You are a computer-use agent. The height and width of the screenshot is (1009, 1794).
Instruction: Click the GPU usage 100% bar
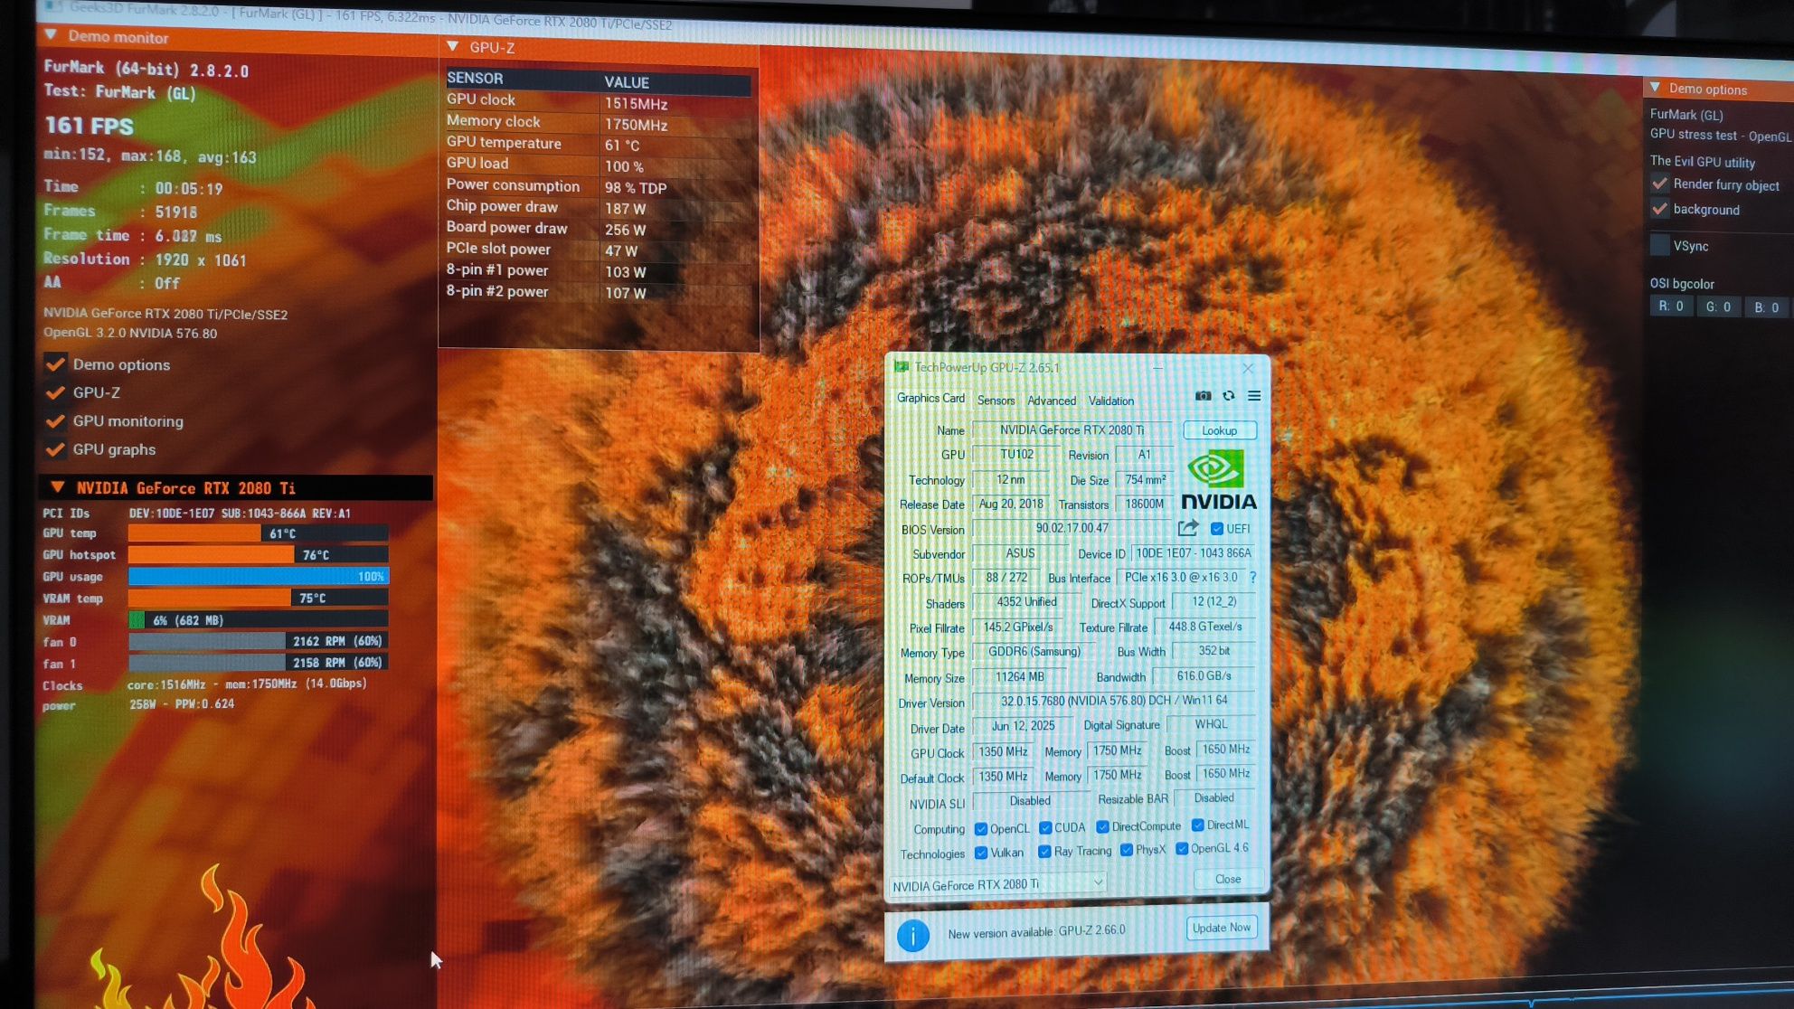tap(259, 576)
